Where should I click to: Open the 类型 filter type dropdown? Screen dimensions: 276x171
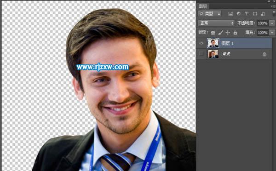[x=209, y=14]
